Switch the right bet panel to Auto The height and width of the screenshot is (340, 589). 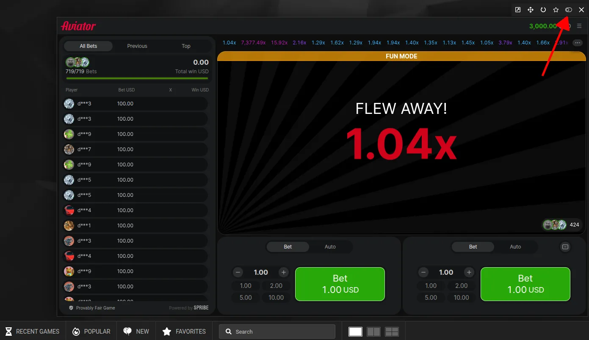pyautogui.click(x=515, y=247)
